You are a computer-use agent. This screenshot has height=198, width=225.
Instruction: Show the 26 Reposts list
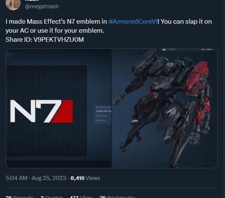tap(19, 197)
